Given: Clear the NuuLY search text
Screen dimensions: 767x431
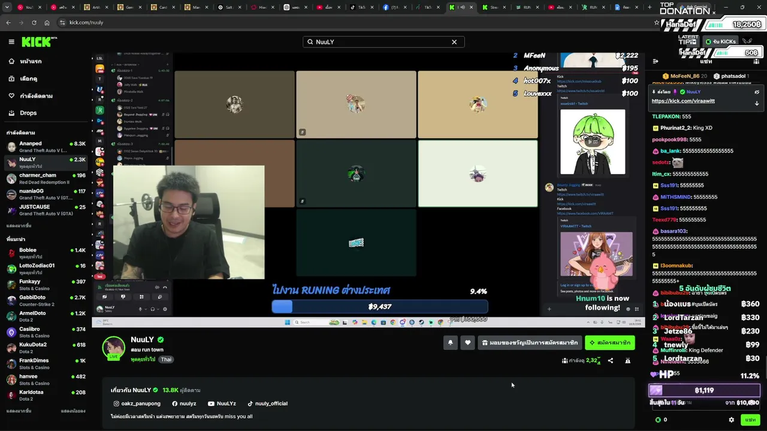Looking at the screenshot, I should click(x=454, y=42).
